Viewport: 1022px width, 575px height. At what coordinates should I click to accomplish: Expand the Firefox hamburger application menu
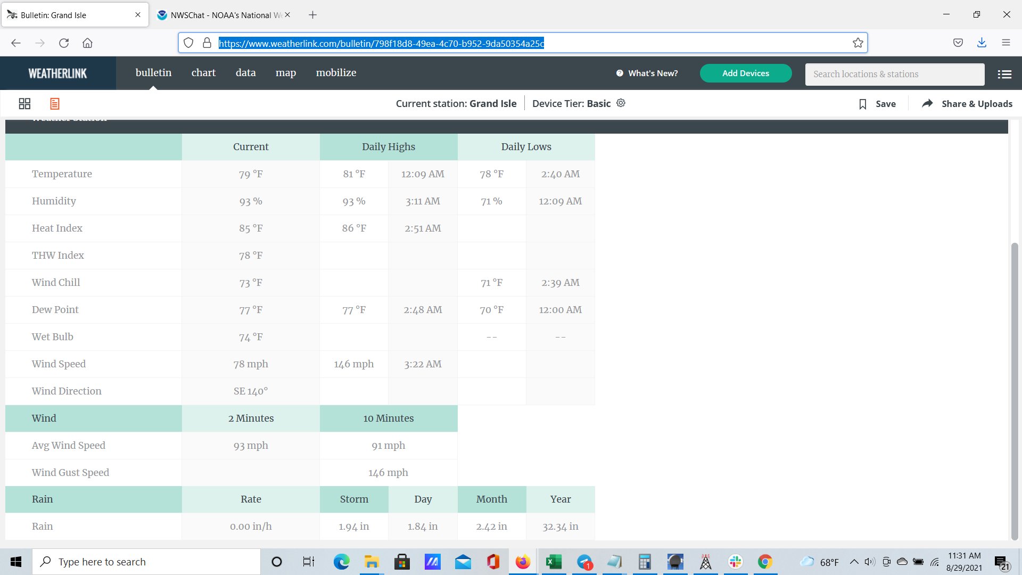coord(1005,43)
